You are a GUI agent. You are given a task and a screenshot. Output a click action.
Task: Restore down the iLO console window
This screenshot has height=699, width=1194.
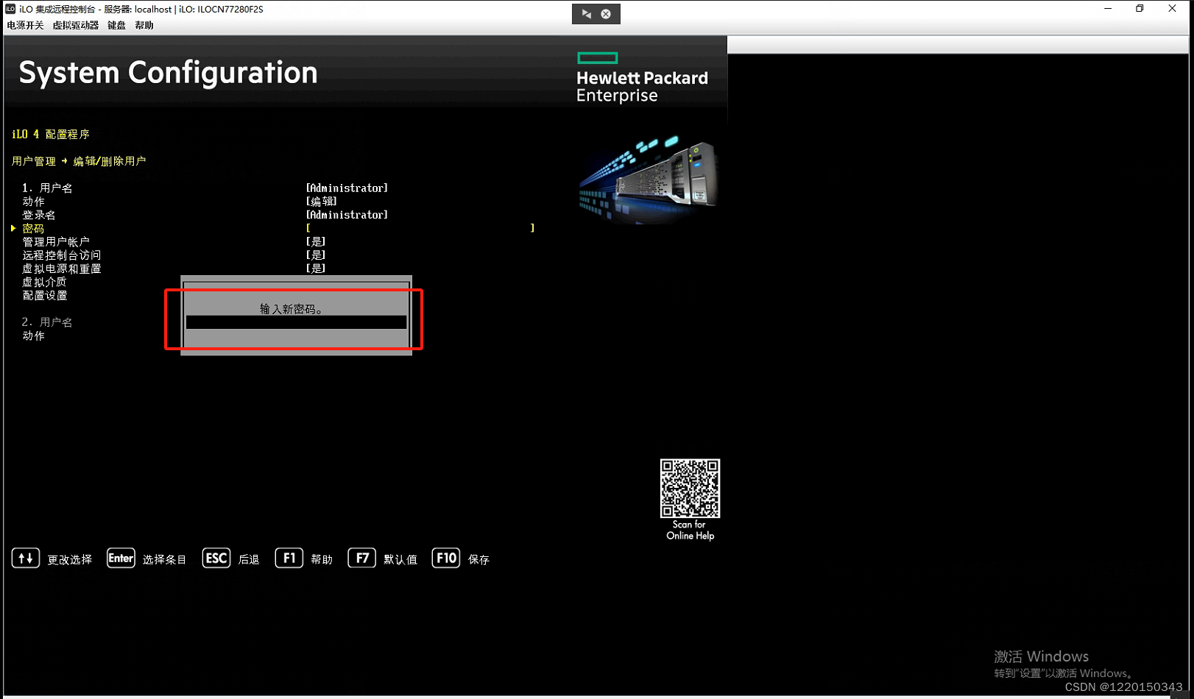pos(1140,9)
